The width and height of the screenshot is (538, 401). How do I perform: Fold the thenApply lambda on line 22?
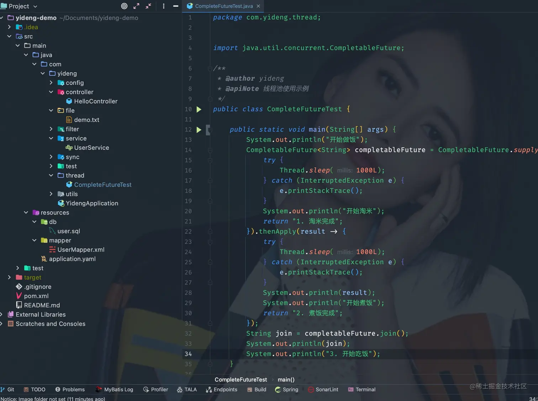click(210, 232)
